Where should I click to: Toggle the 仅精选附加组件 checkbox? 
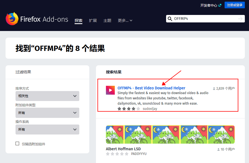tap(17, 144)
